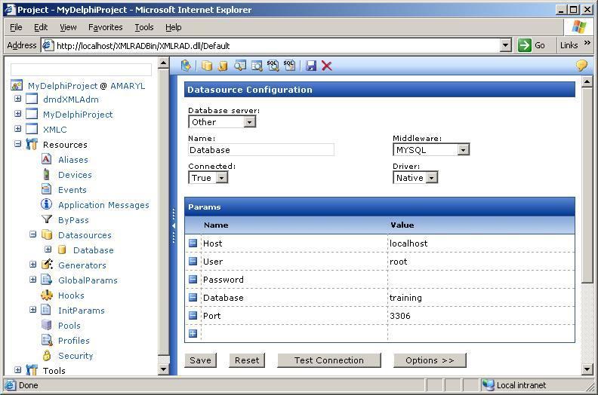Open the Middleware MYSQL dropdown
598x395 pixels.
(463, 150)
